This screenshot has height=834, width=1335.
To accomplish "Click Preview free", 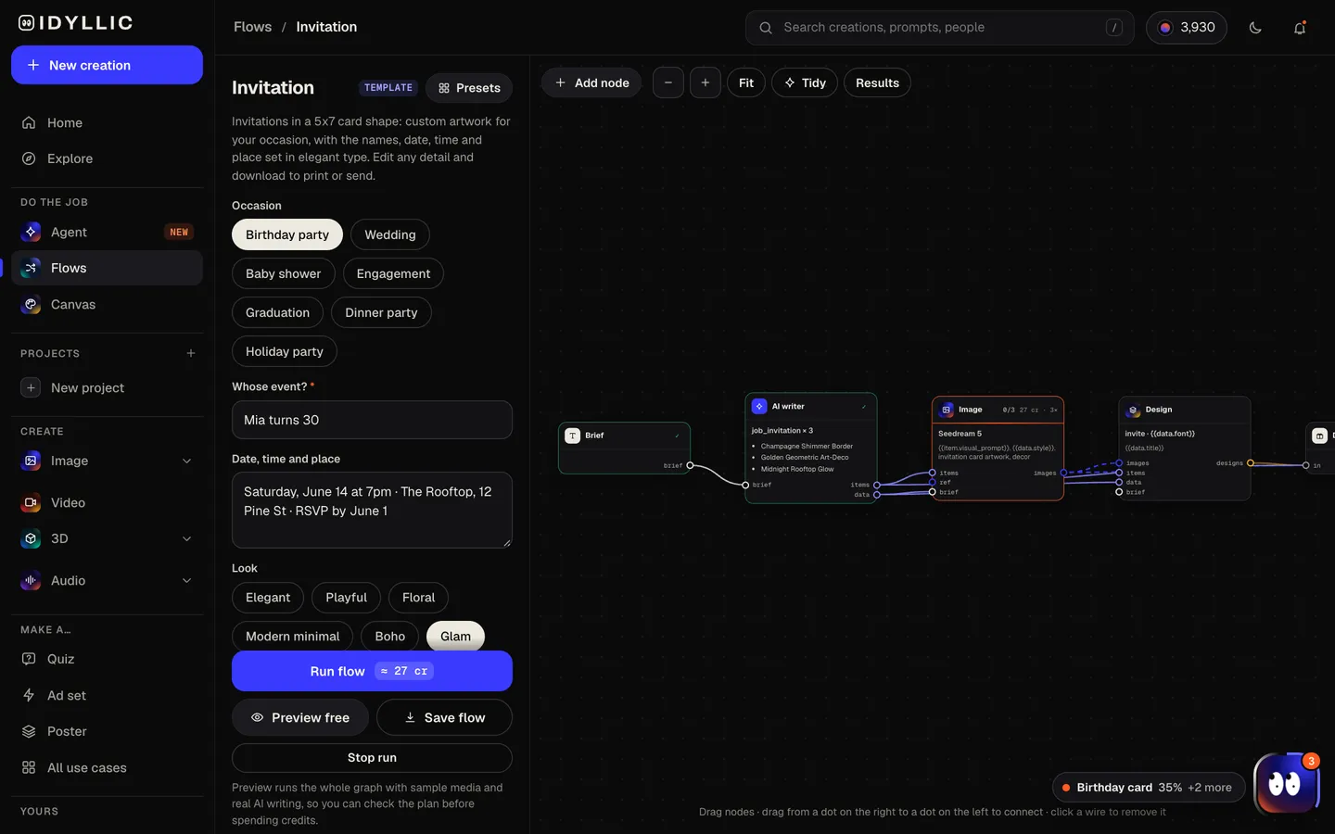I will click(x=300, y=717).
